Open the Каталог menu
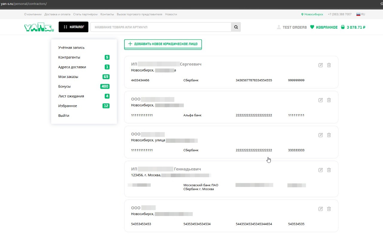 pyautogui.click(x=73, y=27)
